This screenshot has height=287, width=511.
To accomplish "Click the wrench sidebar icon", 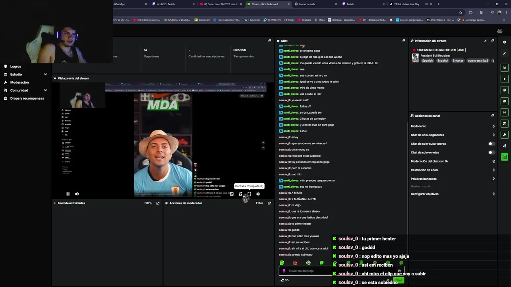I will coord(505,135).
